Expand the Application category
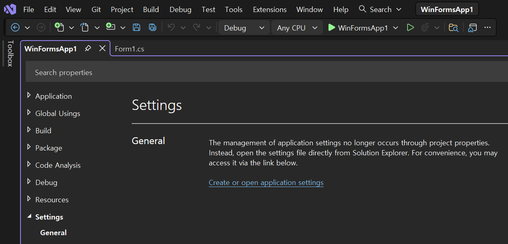Viewport: 508px width, 244px height. click(x=29, y=96)
